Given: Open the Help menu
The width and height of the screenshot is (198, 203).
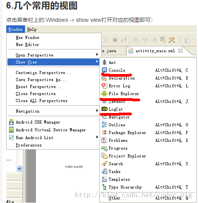Looking at the screenshot, I should [32, 30].
